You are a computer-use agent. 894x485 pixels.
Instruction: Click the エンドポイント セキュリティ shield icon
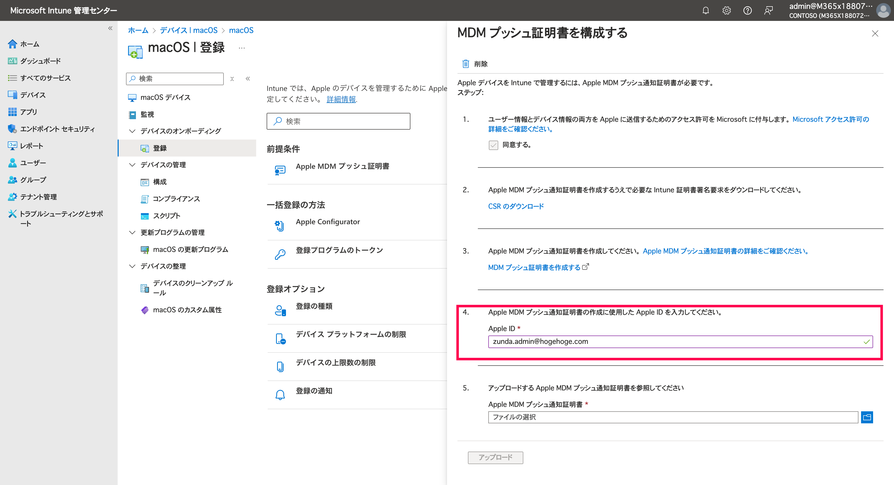point(13,129)
